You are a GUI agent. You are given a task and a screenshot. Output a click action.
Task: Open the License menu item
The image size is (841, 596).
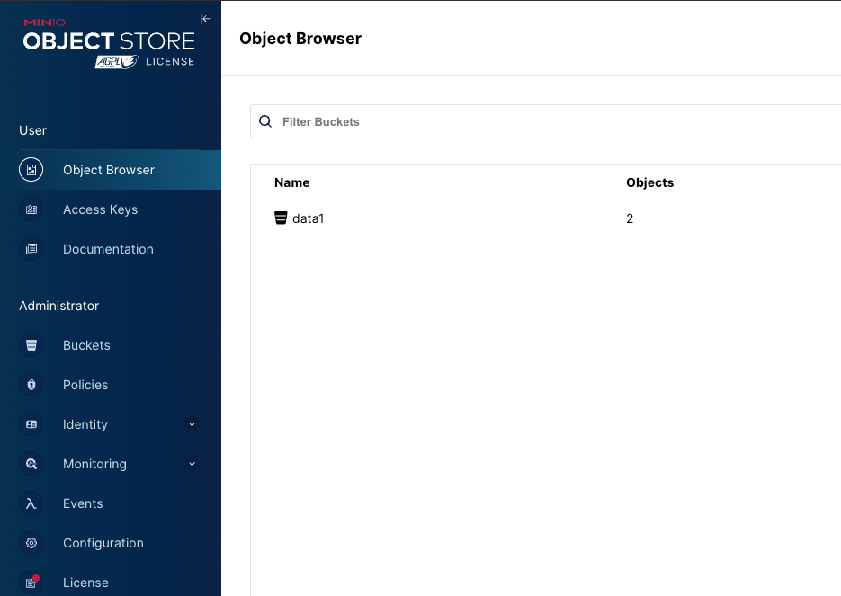(x=85, y=583)
